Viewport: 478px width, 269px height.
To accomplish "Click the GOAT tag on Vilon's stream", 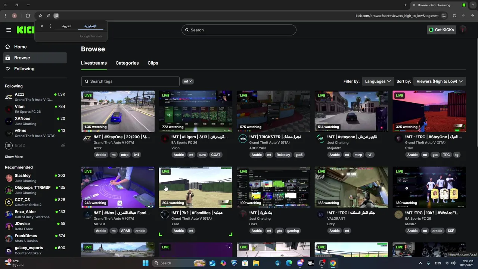I will point(215,155).
